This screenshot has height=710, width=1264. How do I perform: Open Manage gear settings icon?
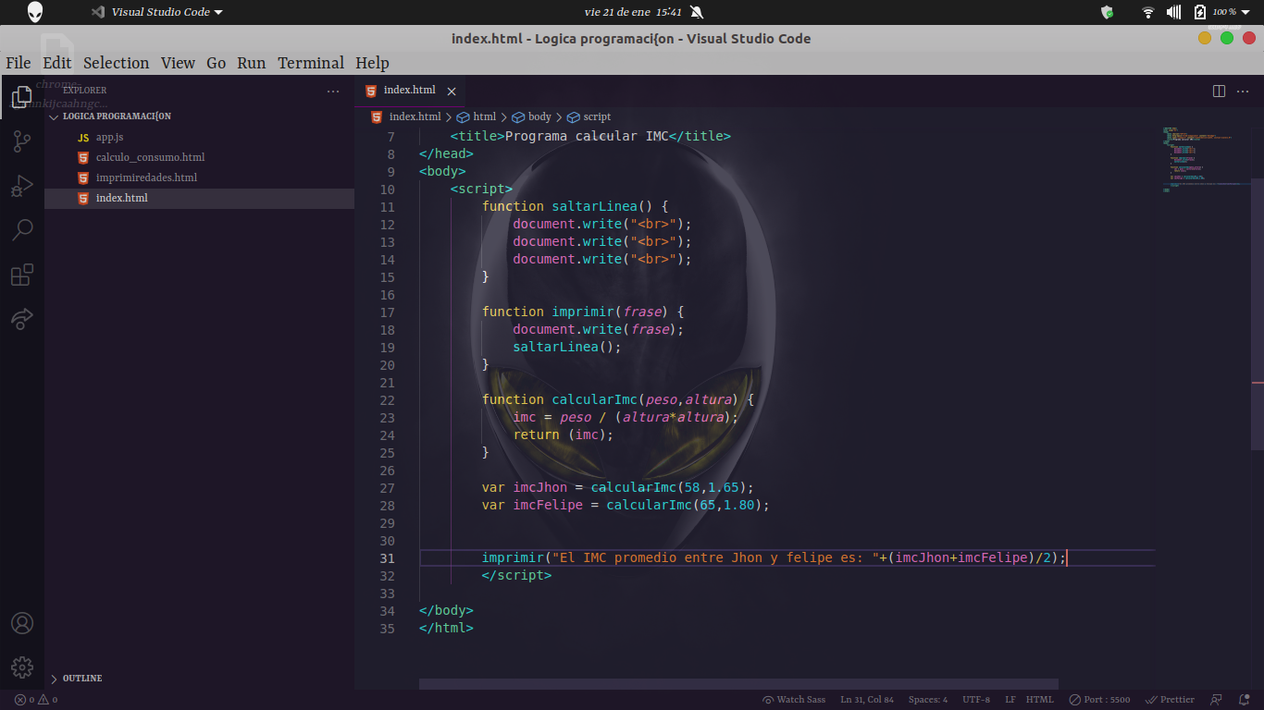click(x=22, y=667)
